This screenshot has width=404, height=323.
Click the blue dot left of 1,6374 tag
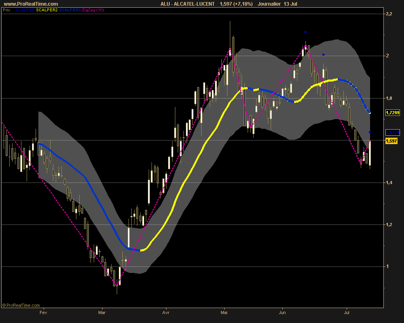[x=370, y=132]
